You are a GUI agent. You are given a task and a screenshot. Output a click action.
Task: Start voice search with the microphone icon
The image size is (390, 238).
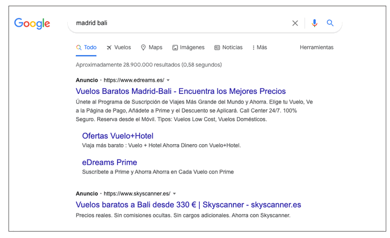314,23
